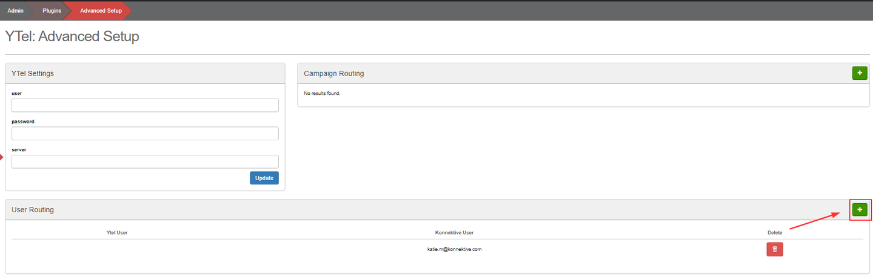873x280 pixels.
Task: Add a new Campaign Routing entry
Action: [859, 73]
